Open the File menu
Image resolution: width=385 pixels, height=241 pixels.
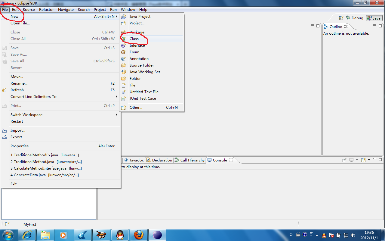point(5,10)
